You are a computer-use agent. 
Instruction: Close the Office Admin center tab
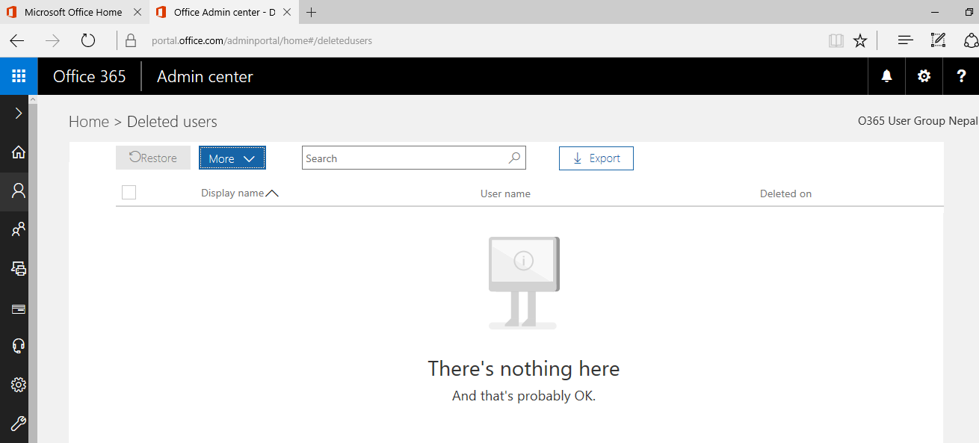(288, 12)
